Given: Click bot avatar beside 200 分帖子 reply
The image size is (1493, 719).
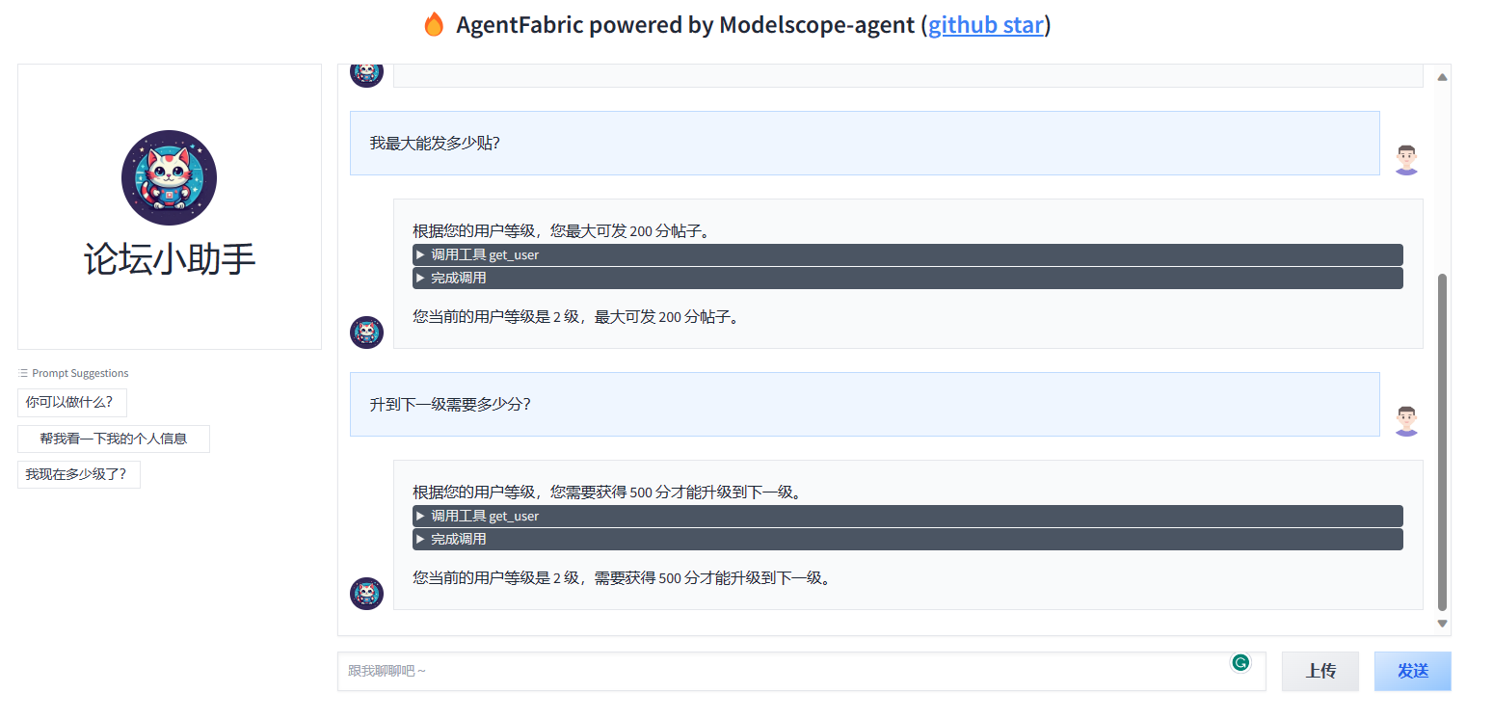Looking at the screenshot, I should pyautogui.click(x=366, y=333).
